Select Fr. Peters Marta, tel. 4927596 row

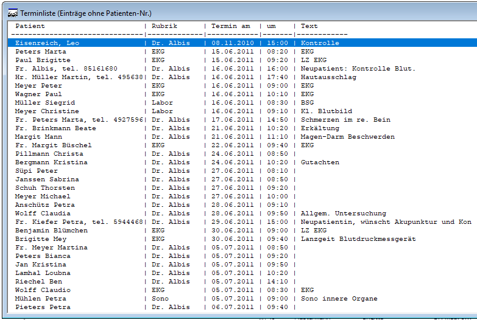coord(242,119)
